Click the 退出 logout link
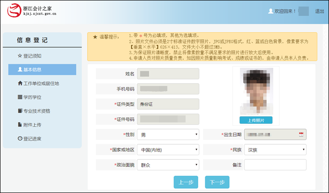Image resolution: width=329 pixels, height=193 pixels. click(319, 11)
